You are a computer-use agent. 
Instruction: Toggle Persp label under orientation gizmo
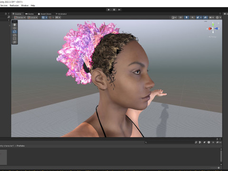tap(213, 37)
